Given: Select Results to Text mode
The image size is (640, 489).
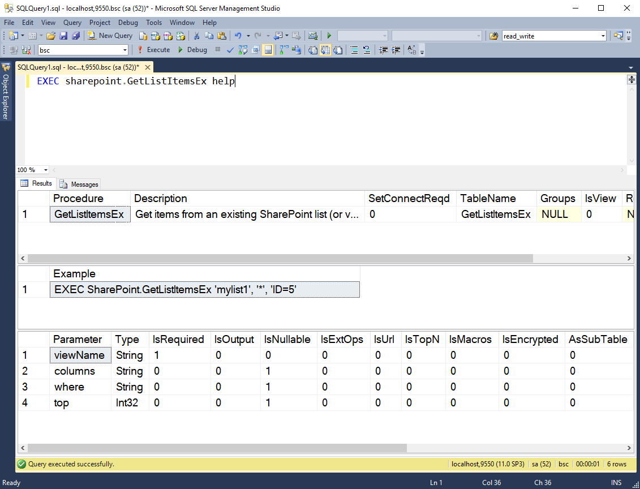Looking at the screenshot, I should 313,50.
